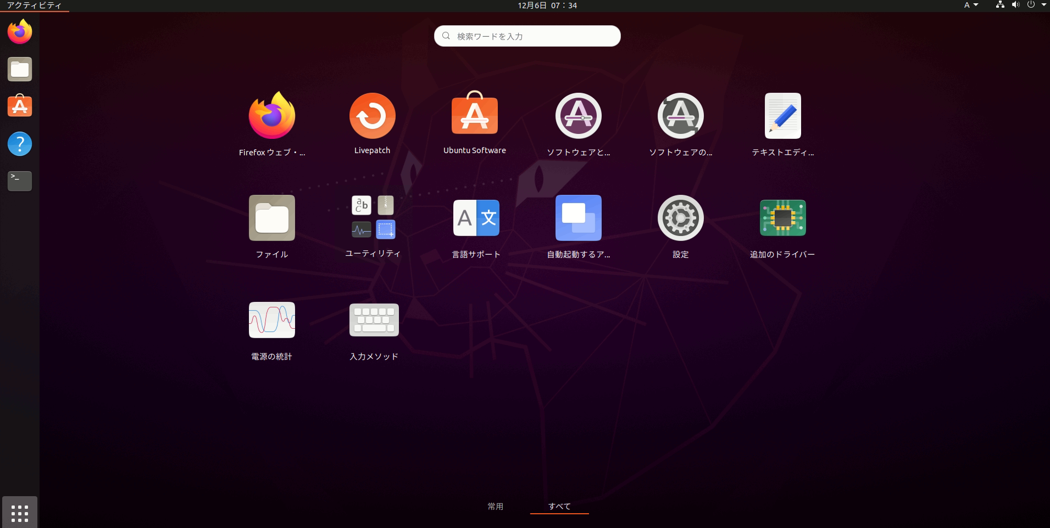Open the ユーティリティ app folder
Screen dimensions: 1050x528
373,217
